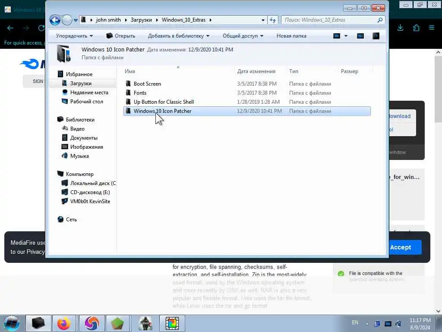Screen dimensions: 442x332
Task: Open the green pentagon taskbar app
Action: coord(117,323)
